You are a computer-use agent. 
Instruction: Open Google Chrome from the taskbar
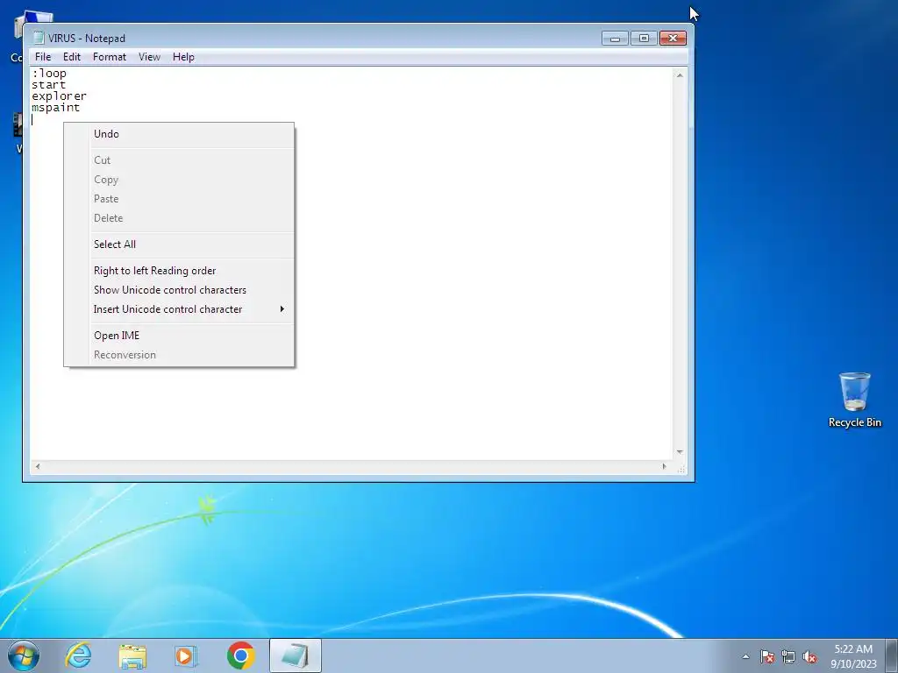(240, 655)
